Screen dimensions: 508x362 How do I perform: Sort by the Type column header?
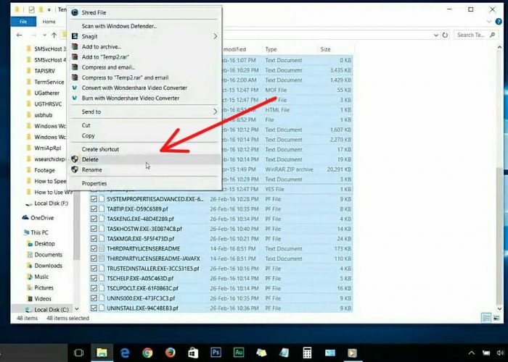[271, 49]
